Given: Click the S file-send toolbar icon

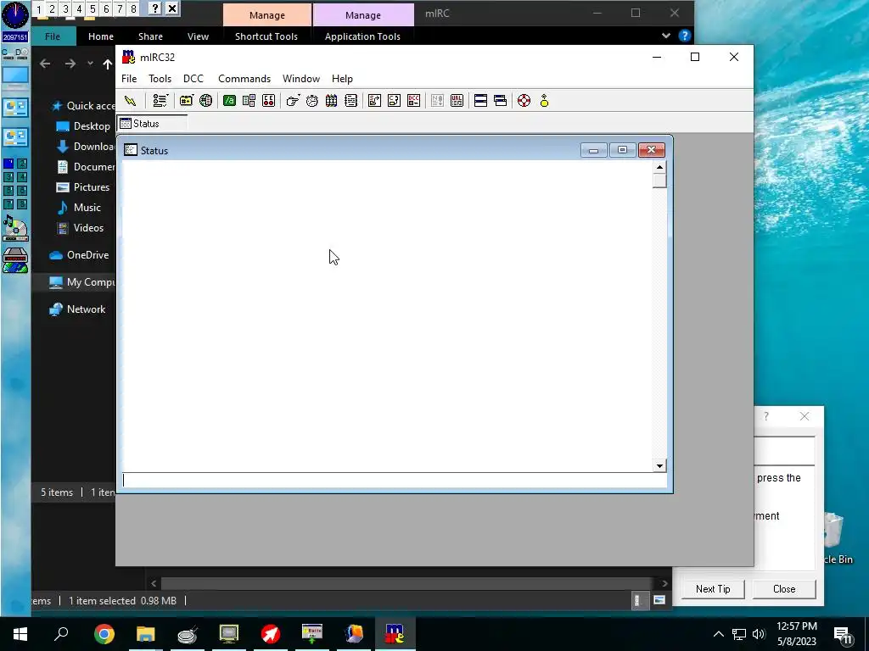Looking at the screenshot, I should (374, 101).
